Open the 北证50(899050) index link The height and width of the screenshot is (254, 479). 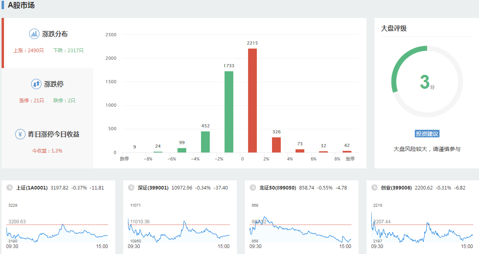pos(278,188)
